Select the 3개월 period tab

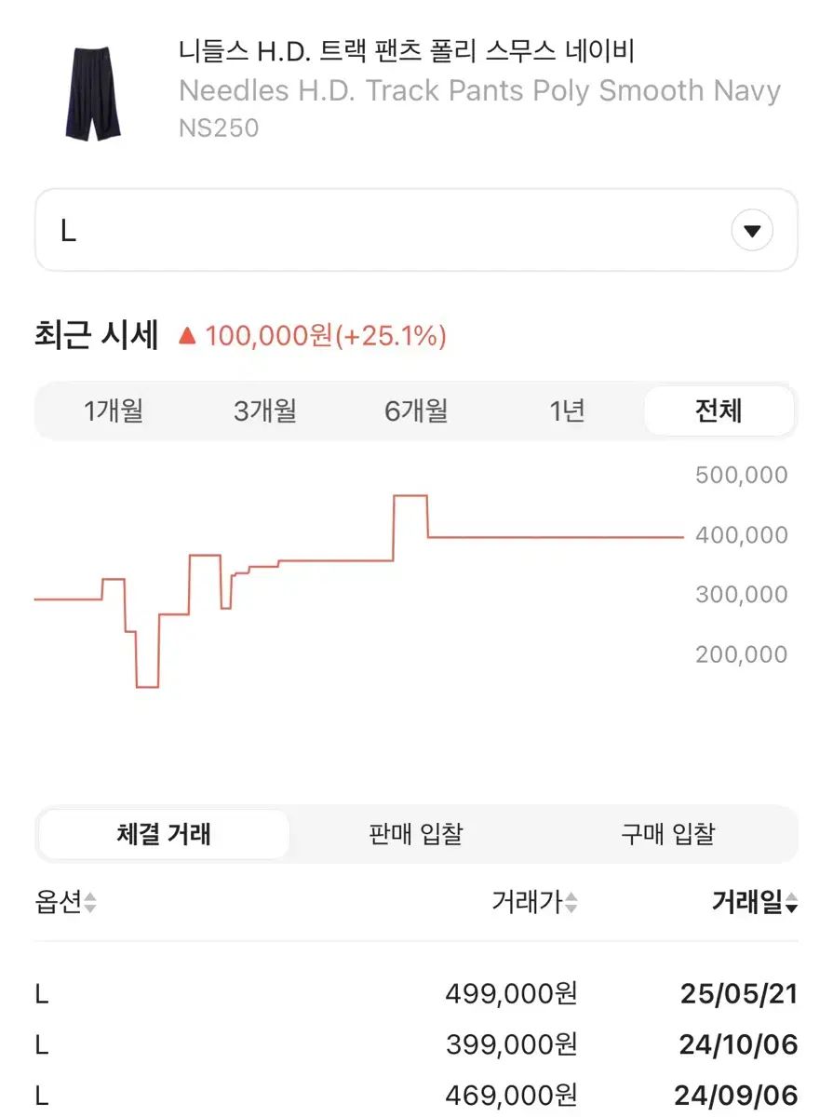tap(264, 410)
